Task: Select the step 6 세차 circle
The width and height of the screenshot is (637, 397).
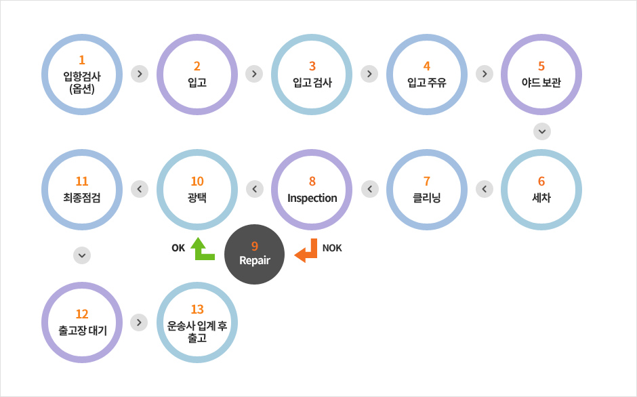Action: click(541, 189)
